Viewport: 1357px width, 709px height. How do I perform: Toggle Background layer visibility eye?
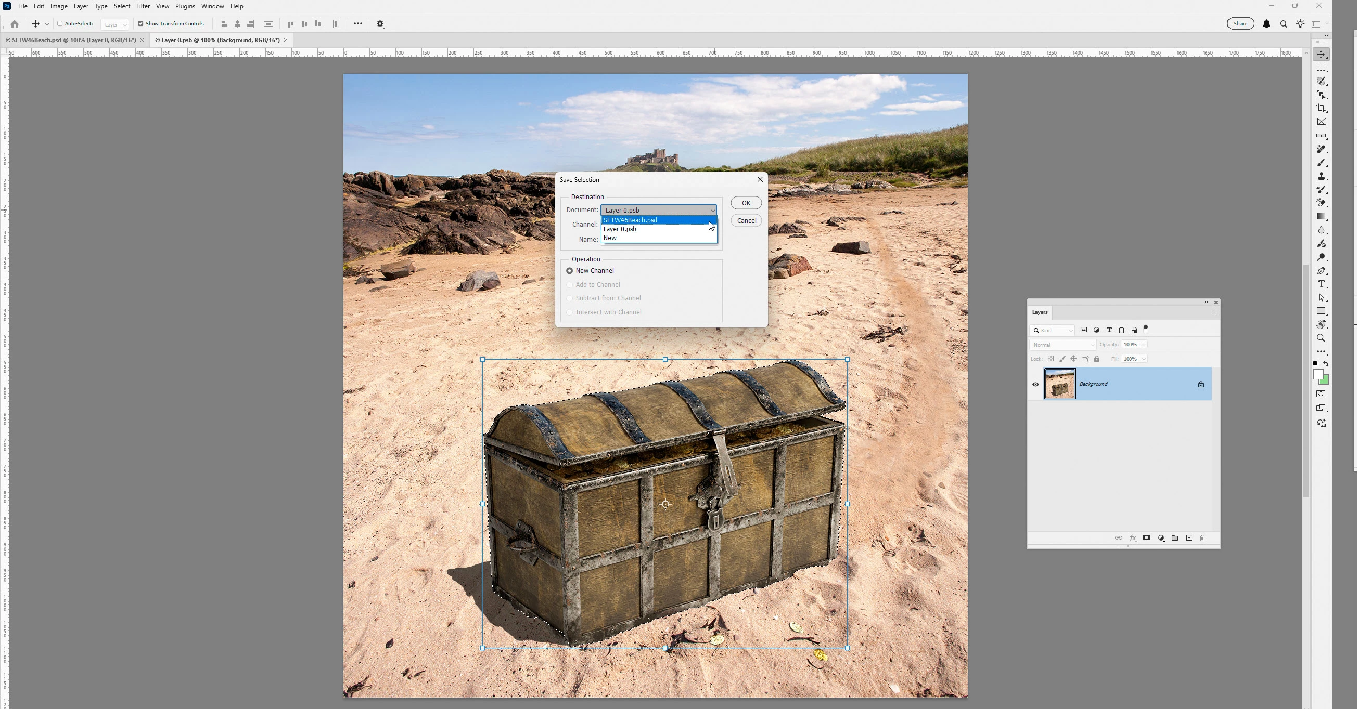click(1035, 384)
